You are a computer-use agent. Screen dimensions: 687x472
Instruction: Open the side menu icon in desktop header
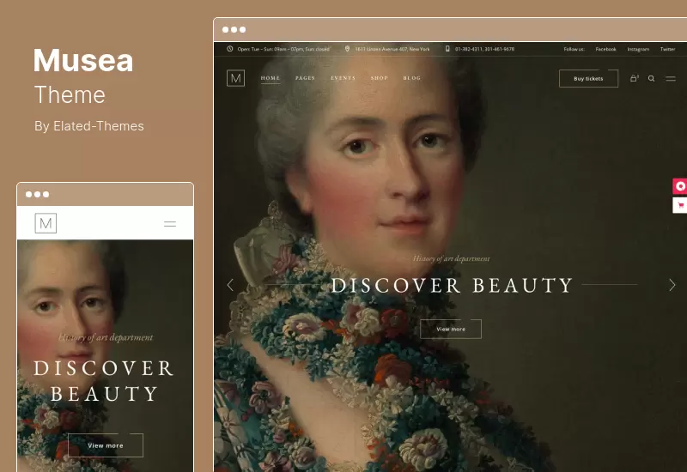click(671, 79)
